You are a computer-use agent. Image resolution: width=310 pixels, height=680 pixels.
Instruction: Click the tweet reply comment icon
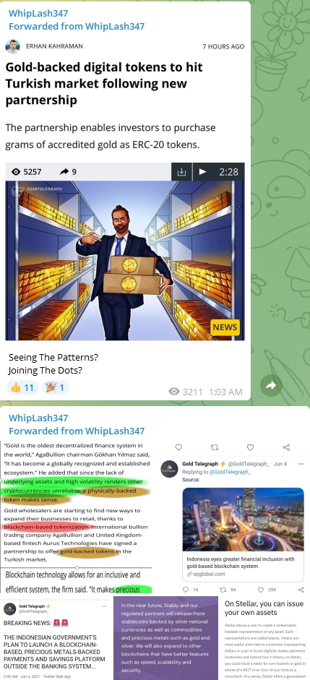178,447
